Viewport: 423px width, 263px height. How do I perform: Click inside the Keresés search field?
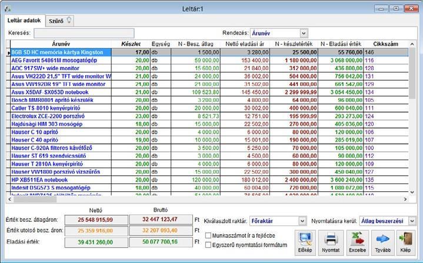coord(84,34)
